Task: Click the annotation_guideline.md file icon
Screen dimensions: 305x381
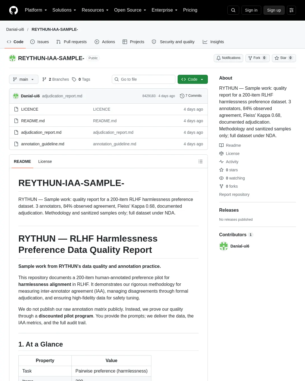Action: coord(16,144)
